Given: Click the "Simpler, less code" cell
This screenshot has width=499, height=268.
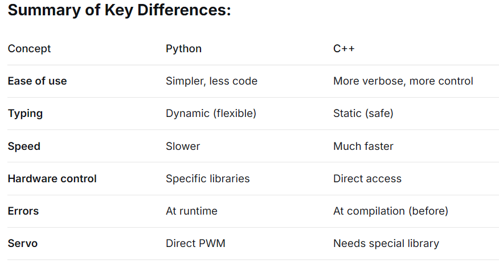Looking at the screenshot, I should pyautogui.click(x=211, y=81).
